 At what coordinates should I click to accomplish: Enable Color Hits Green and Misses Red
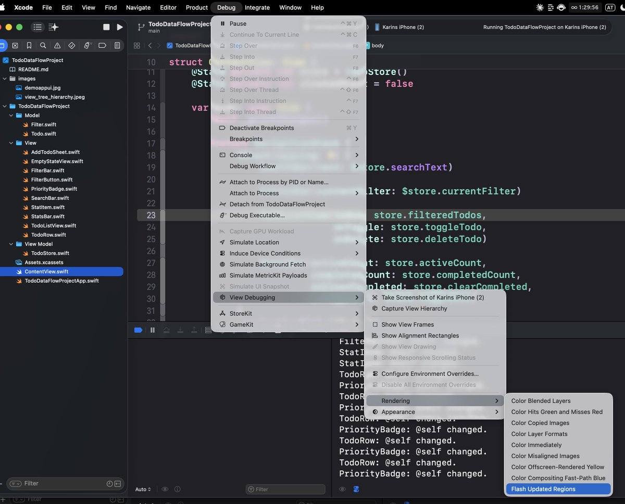point(558,412)
